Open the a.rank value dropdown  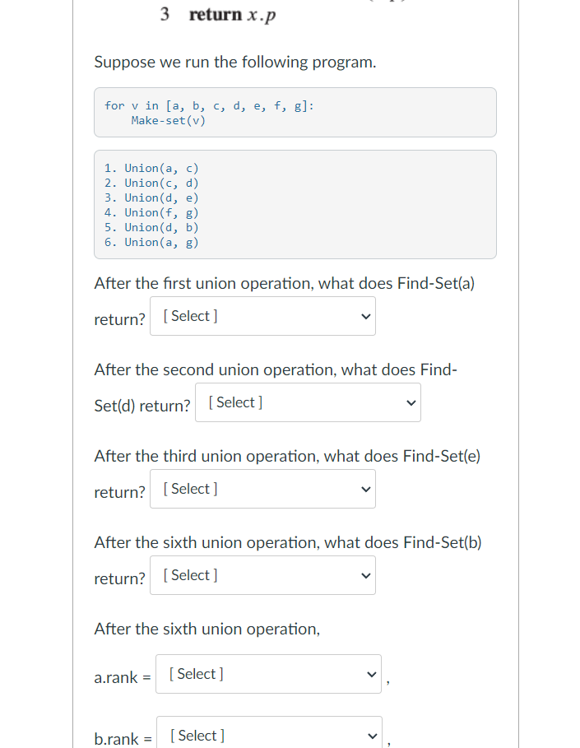(268, 674)
